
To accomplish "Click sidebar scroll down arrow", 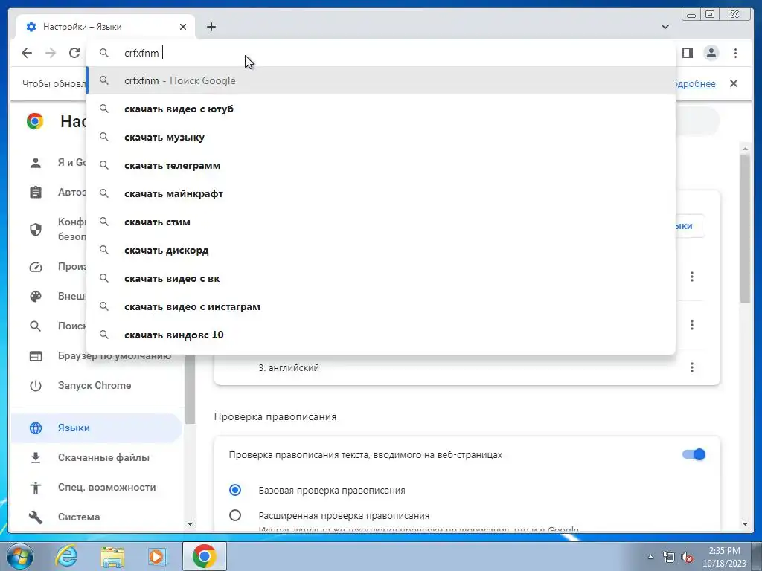I will pyautogui.click(x=190, y=524).
